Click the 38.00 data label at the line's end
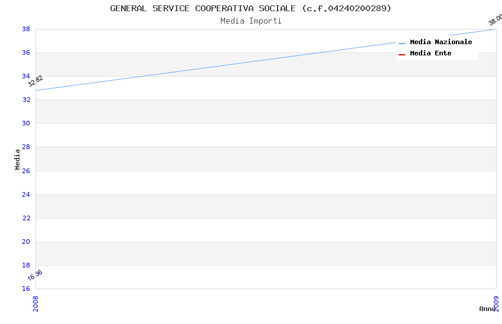The height and width of the screenshot is (324, 502). (496, 19)
